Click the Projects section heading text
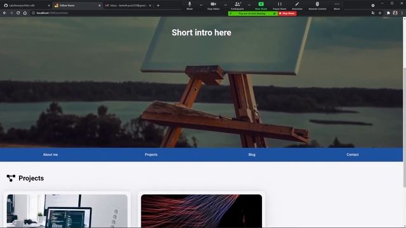The image size is (406, 228). pyautogui.click(x=31, y=178)
